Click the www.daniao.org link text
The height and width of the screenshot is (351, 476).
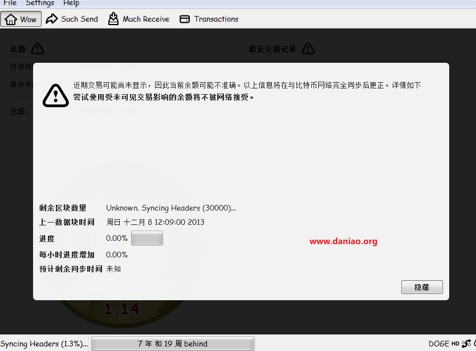[x=343, y=241]
